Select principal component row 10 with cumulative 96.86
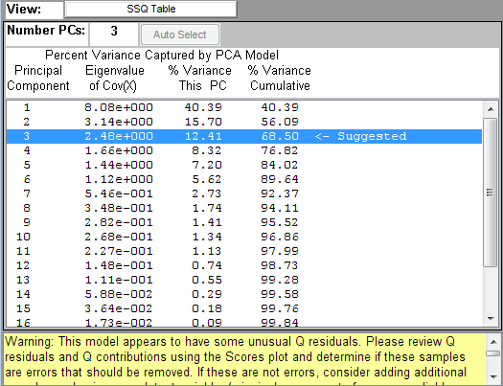 [244, 237]
